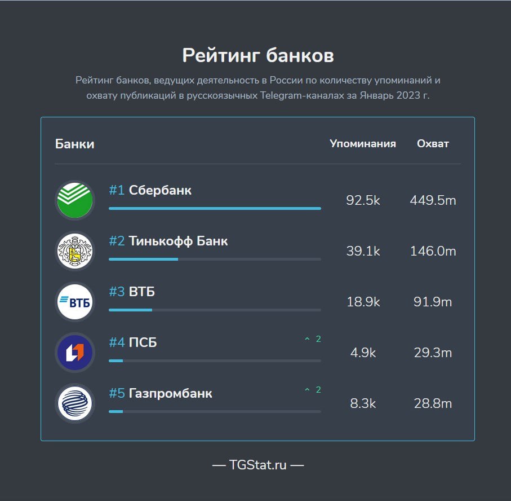Click the Gazprombank globe logo

(x=75, y=403)
